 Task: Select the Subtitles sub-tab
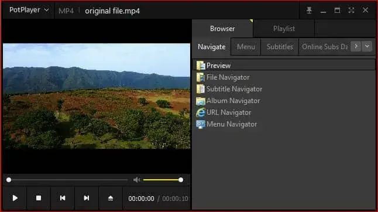(280, 46)
